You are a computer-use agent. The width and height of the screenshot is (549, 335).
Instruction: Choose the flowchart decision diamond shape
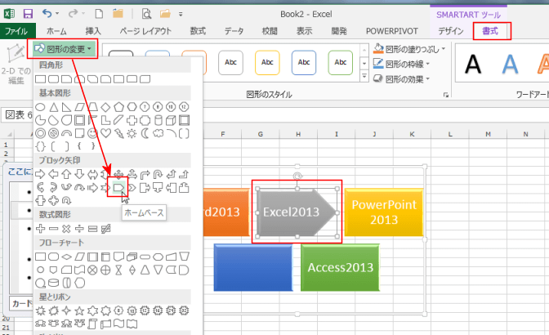click(x=66, y=257)
